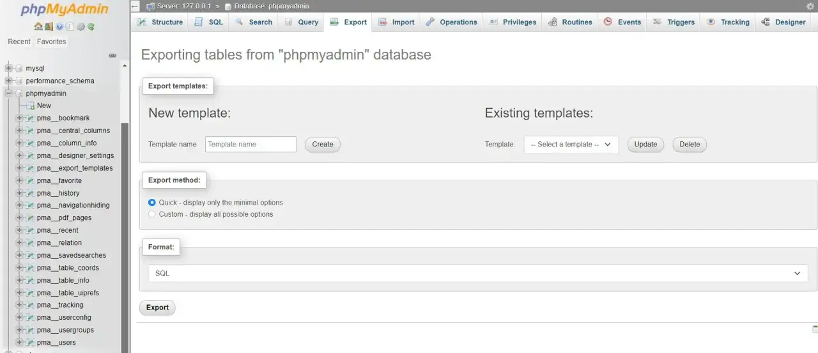The width and height of the screenshot is (818, 353).
Task: Open the Triggers tab
Action: 674,22
